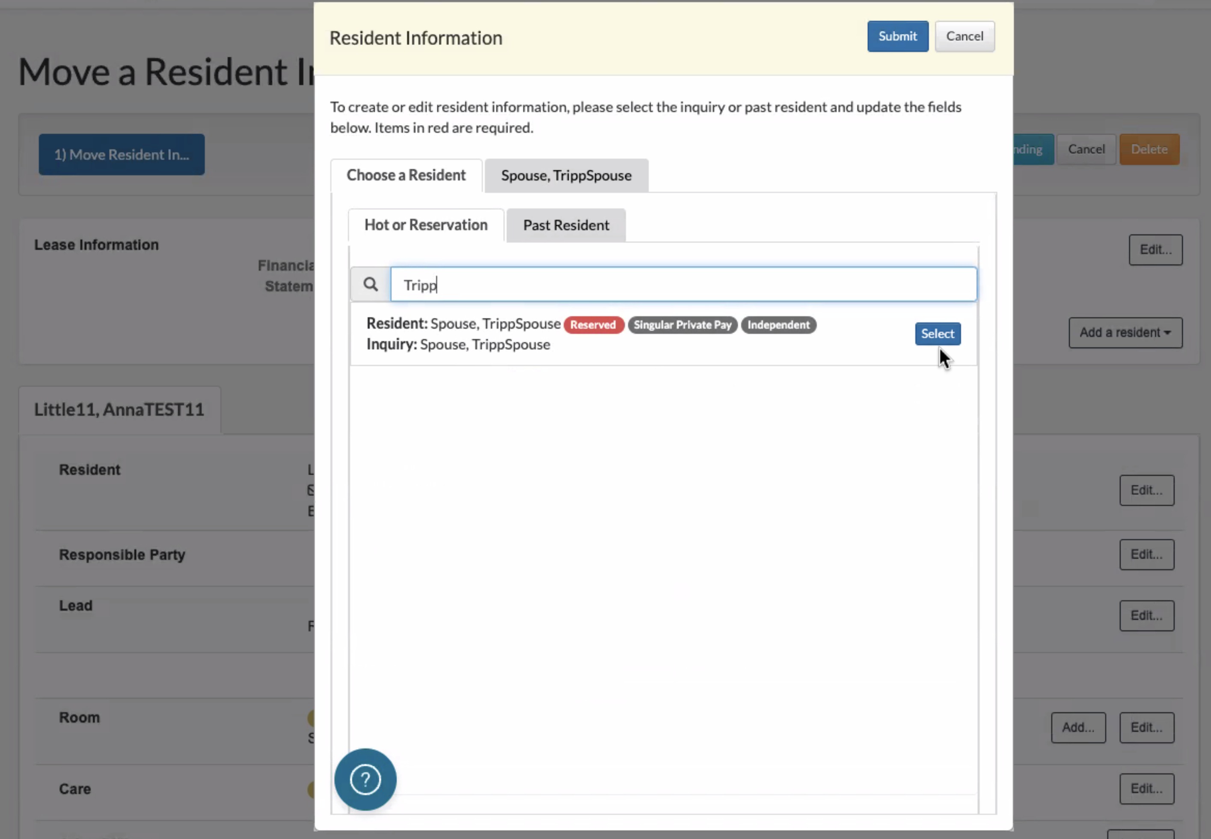Image resolution: width=1211 pixels, height=839 pixels.
Task: Click the Move Resident In step button
Action: click(x=122, y=154)
